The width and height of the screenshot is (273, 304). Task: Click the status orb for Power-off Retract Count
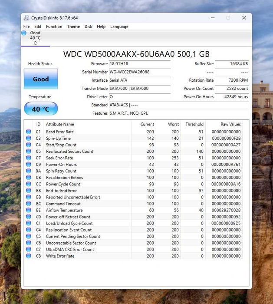29,216
